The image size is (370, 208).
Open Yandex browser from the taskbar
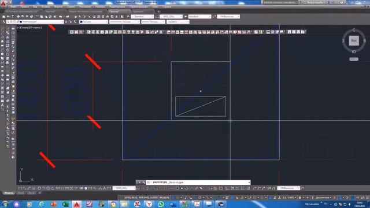[x=149, y=204]
